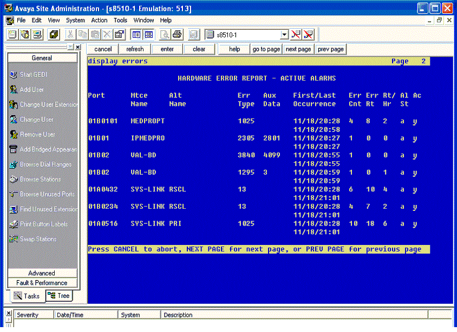Click the first disconnect icon with red cross
The height and width of the screenshot is (332, 457).
point(296,35)
